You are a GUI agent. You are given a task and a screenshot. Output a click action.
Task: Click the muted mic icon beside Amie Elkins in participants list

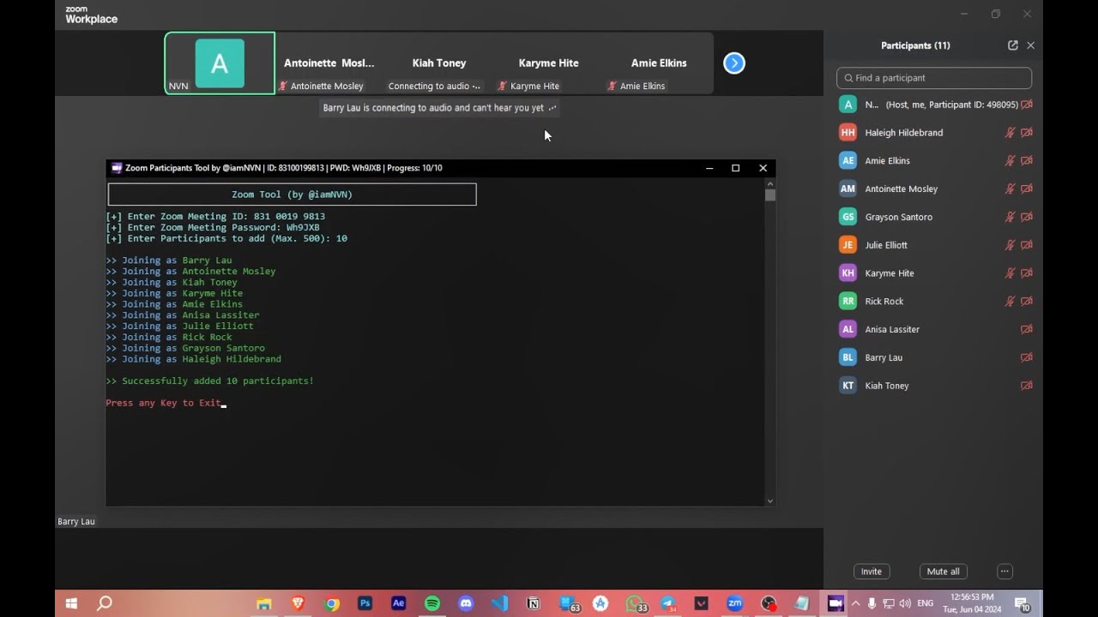(x=1010, y=161)
